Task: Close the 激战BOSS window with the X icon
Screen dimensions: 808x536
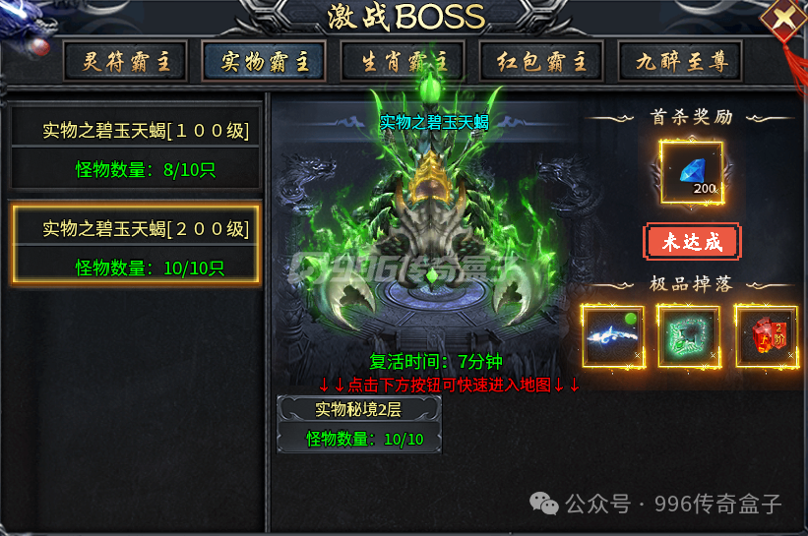Action: click(x=783, y=19)
